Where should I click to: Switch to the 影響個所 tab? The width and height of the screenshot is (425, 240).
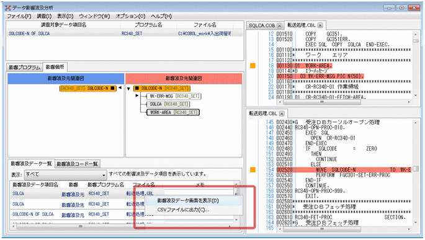pos(55,67)
